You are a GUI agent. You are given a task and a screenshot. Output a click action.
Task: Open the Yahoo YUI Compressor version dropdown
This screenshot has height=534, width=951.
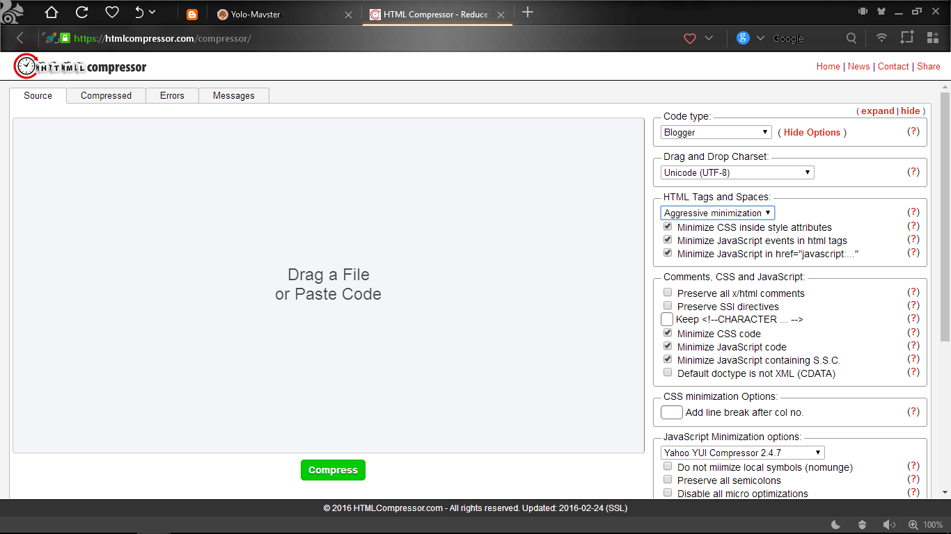pos(742,452)
